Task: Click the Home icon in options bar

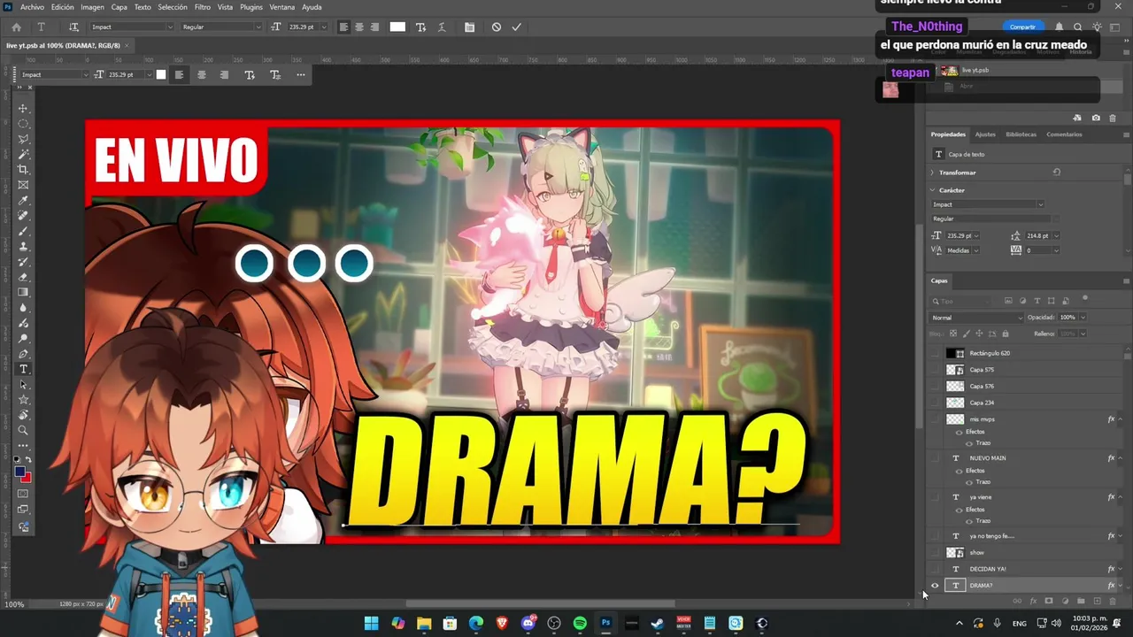Action: (16, 27)
